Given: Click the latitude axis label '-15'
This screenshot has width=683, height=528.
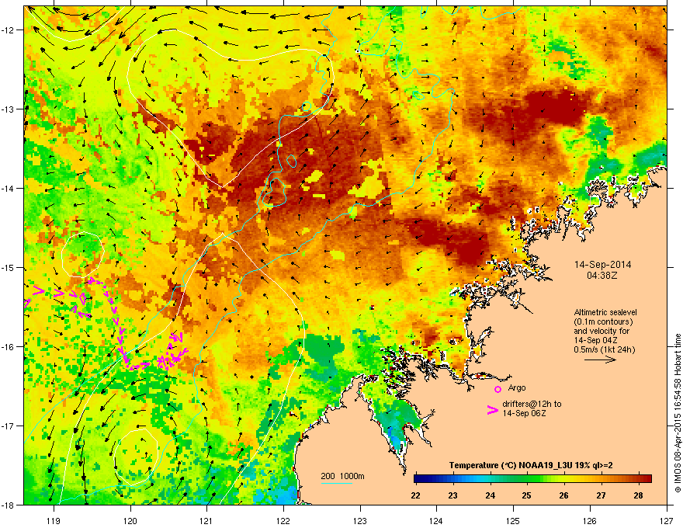Looking at the screenshot, I should pyautogui.click(x=8, y=267).
